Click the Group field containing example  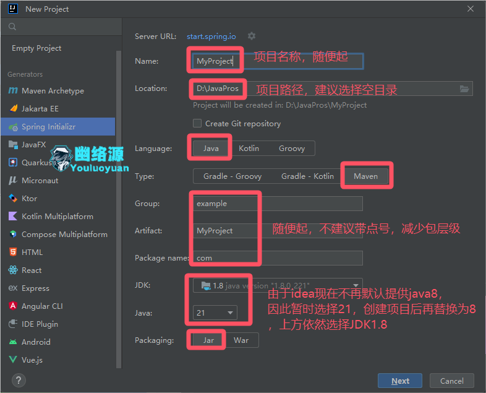[x=278, y=204]
